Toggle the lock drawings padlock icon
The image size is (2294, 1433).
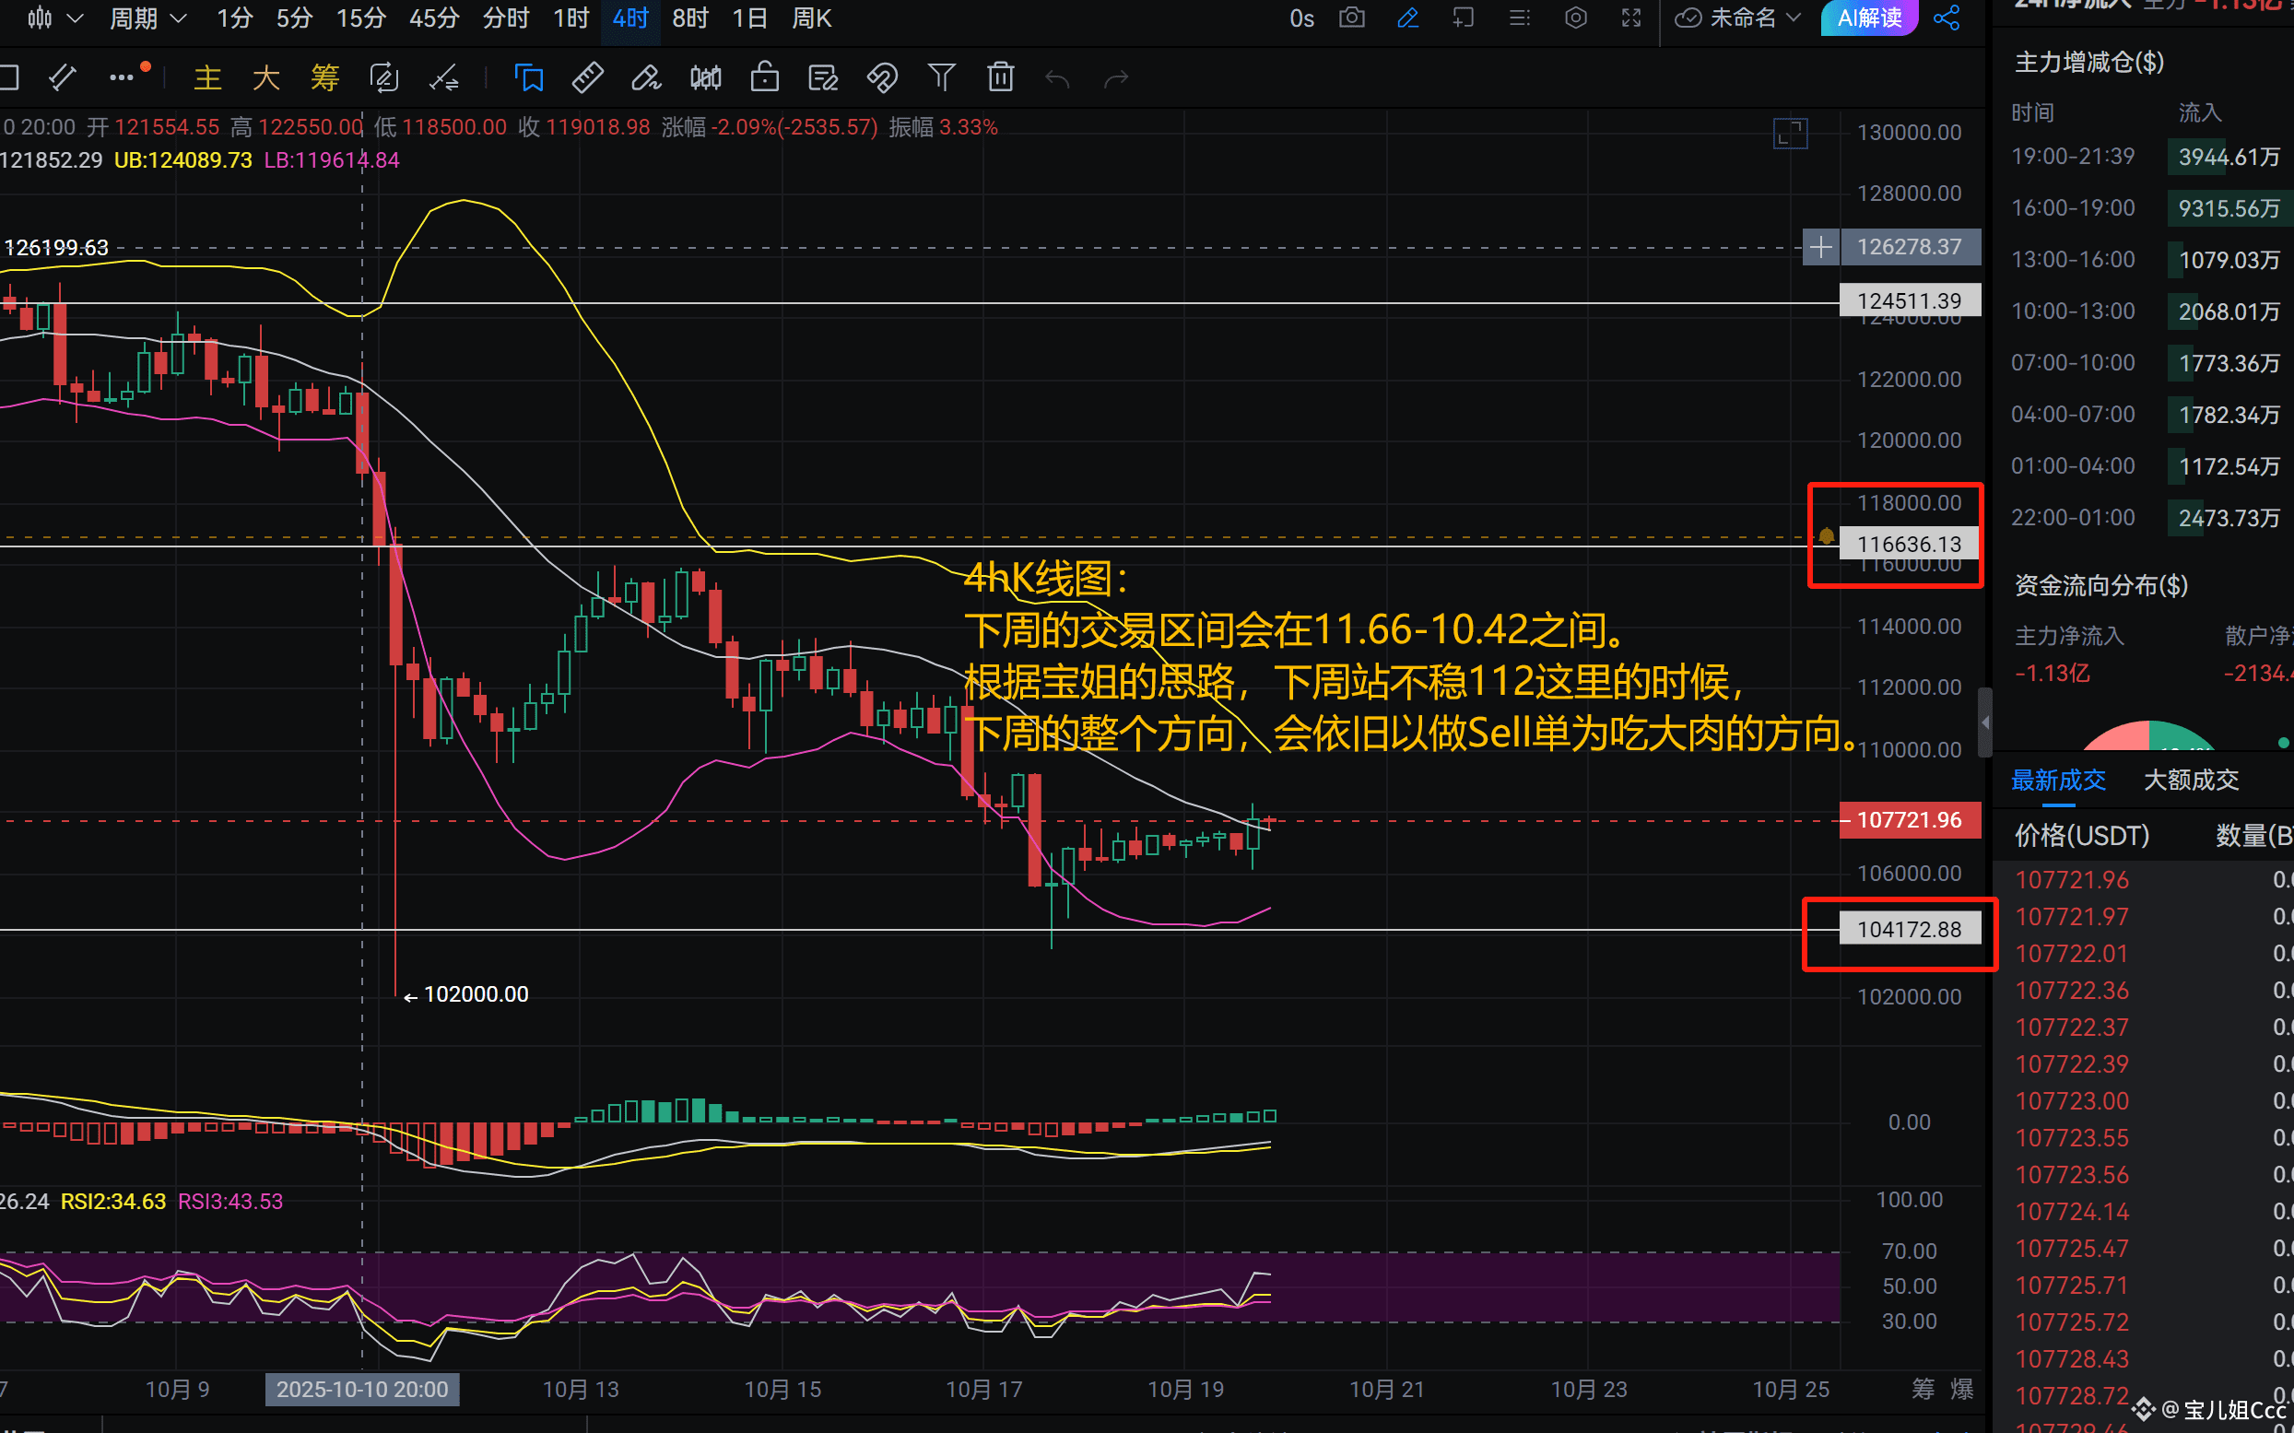pyautogui.click(x=764, y=77)
